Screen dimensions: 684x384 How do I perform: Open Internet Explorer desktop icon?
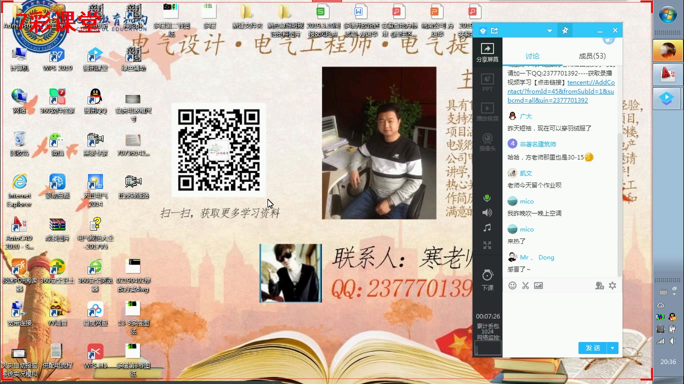19,189
